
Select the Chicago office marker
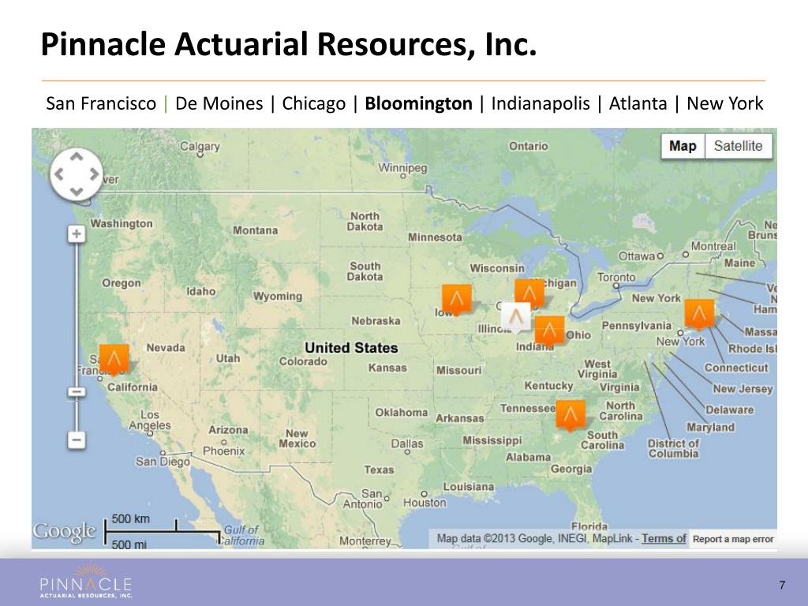(529, 293)
